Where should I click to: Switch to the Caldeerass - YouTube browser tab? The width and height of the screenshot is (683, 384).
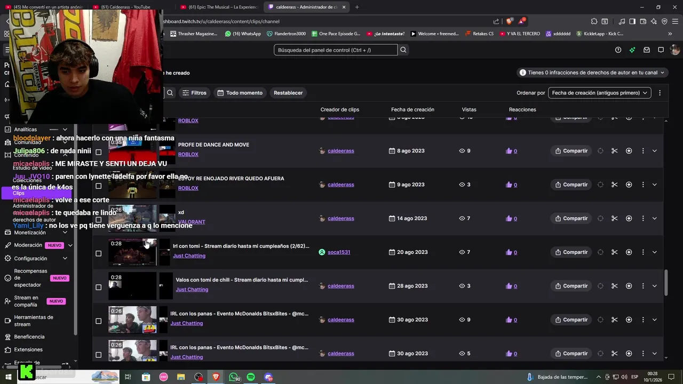[x=127, y=7]
